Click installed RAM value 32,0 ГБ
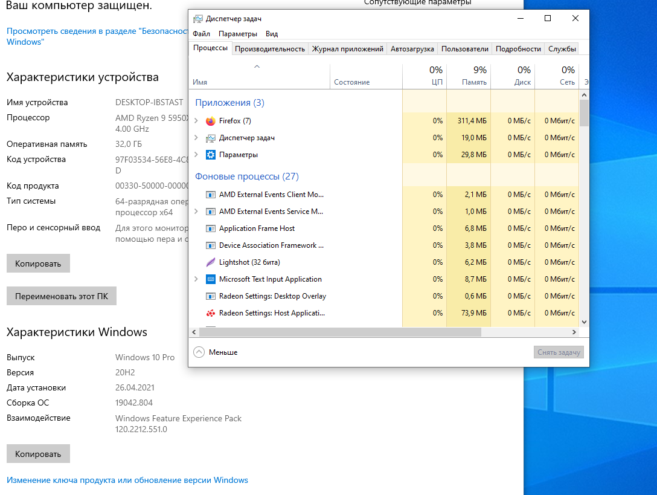 [129, 144]
